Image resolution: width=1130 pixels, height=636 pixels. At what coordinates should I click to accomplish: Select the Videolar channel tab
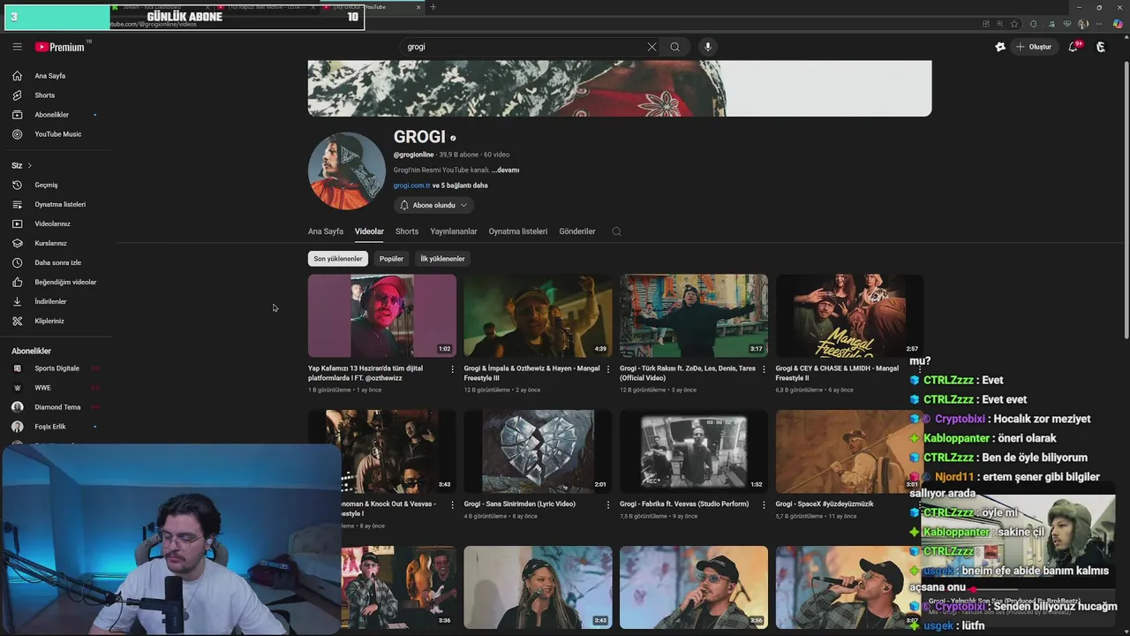(x=369, y=231)
